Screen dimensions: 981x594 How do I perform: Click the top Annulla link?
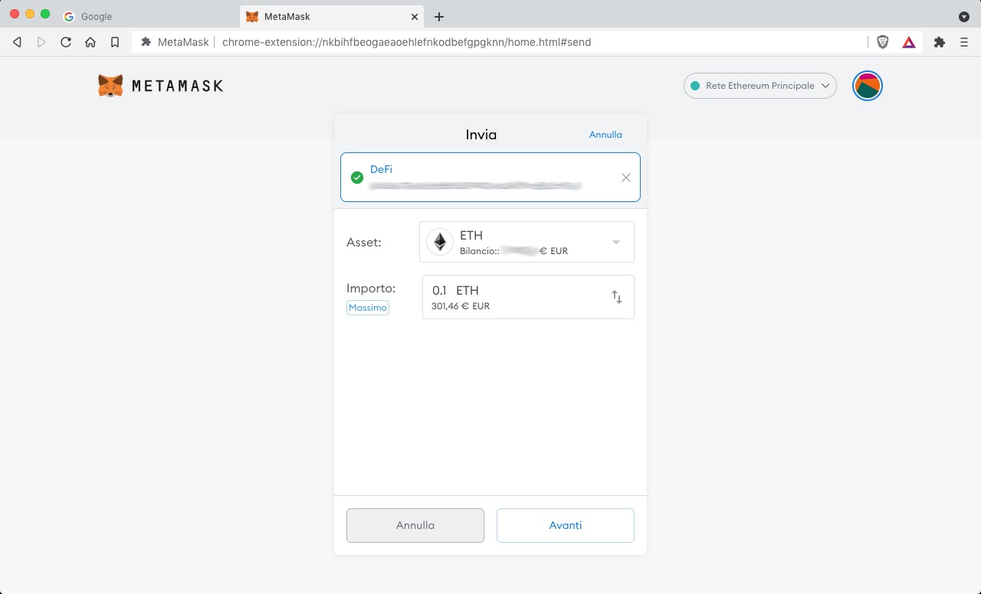(605, 135)
